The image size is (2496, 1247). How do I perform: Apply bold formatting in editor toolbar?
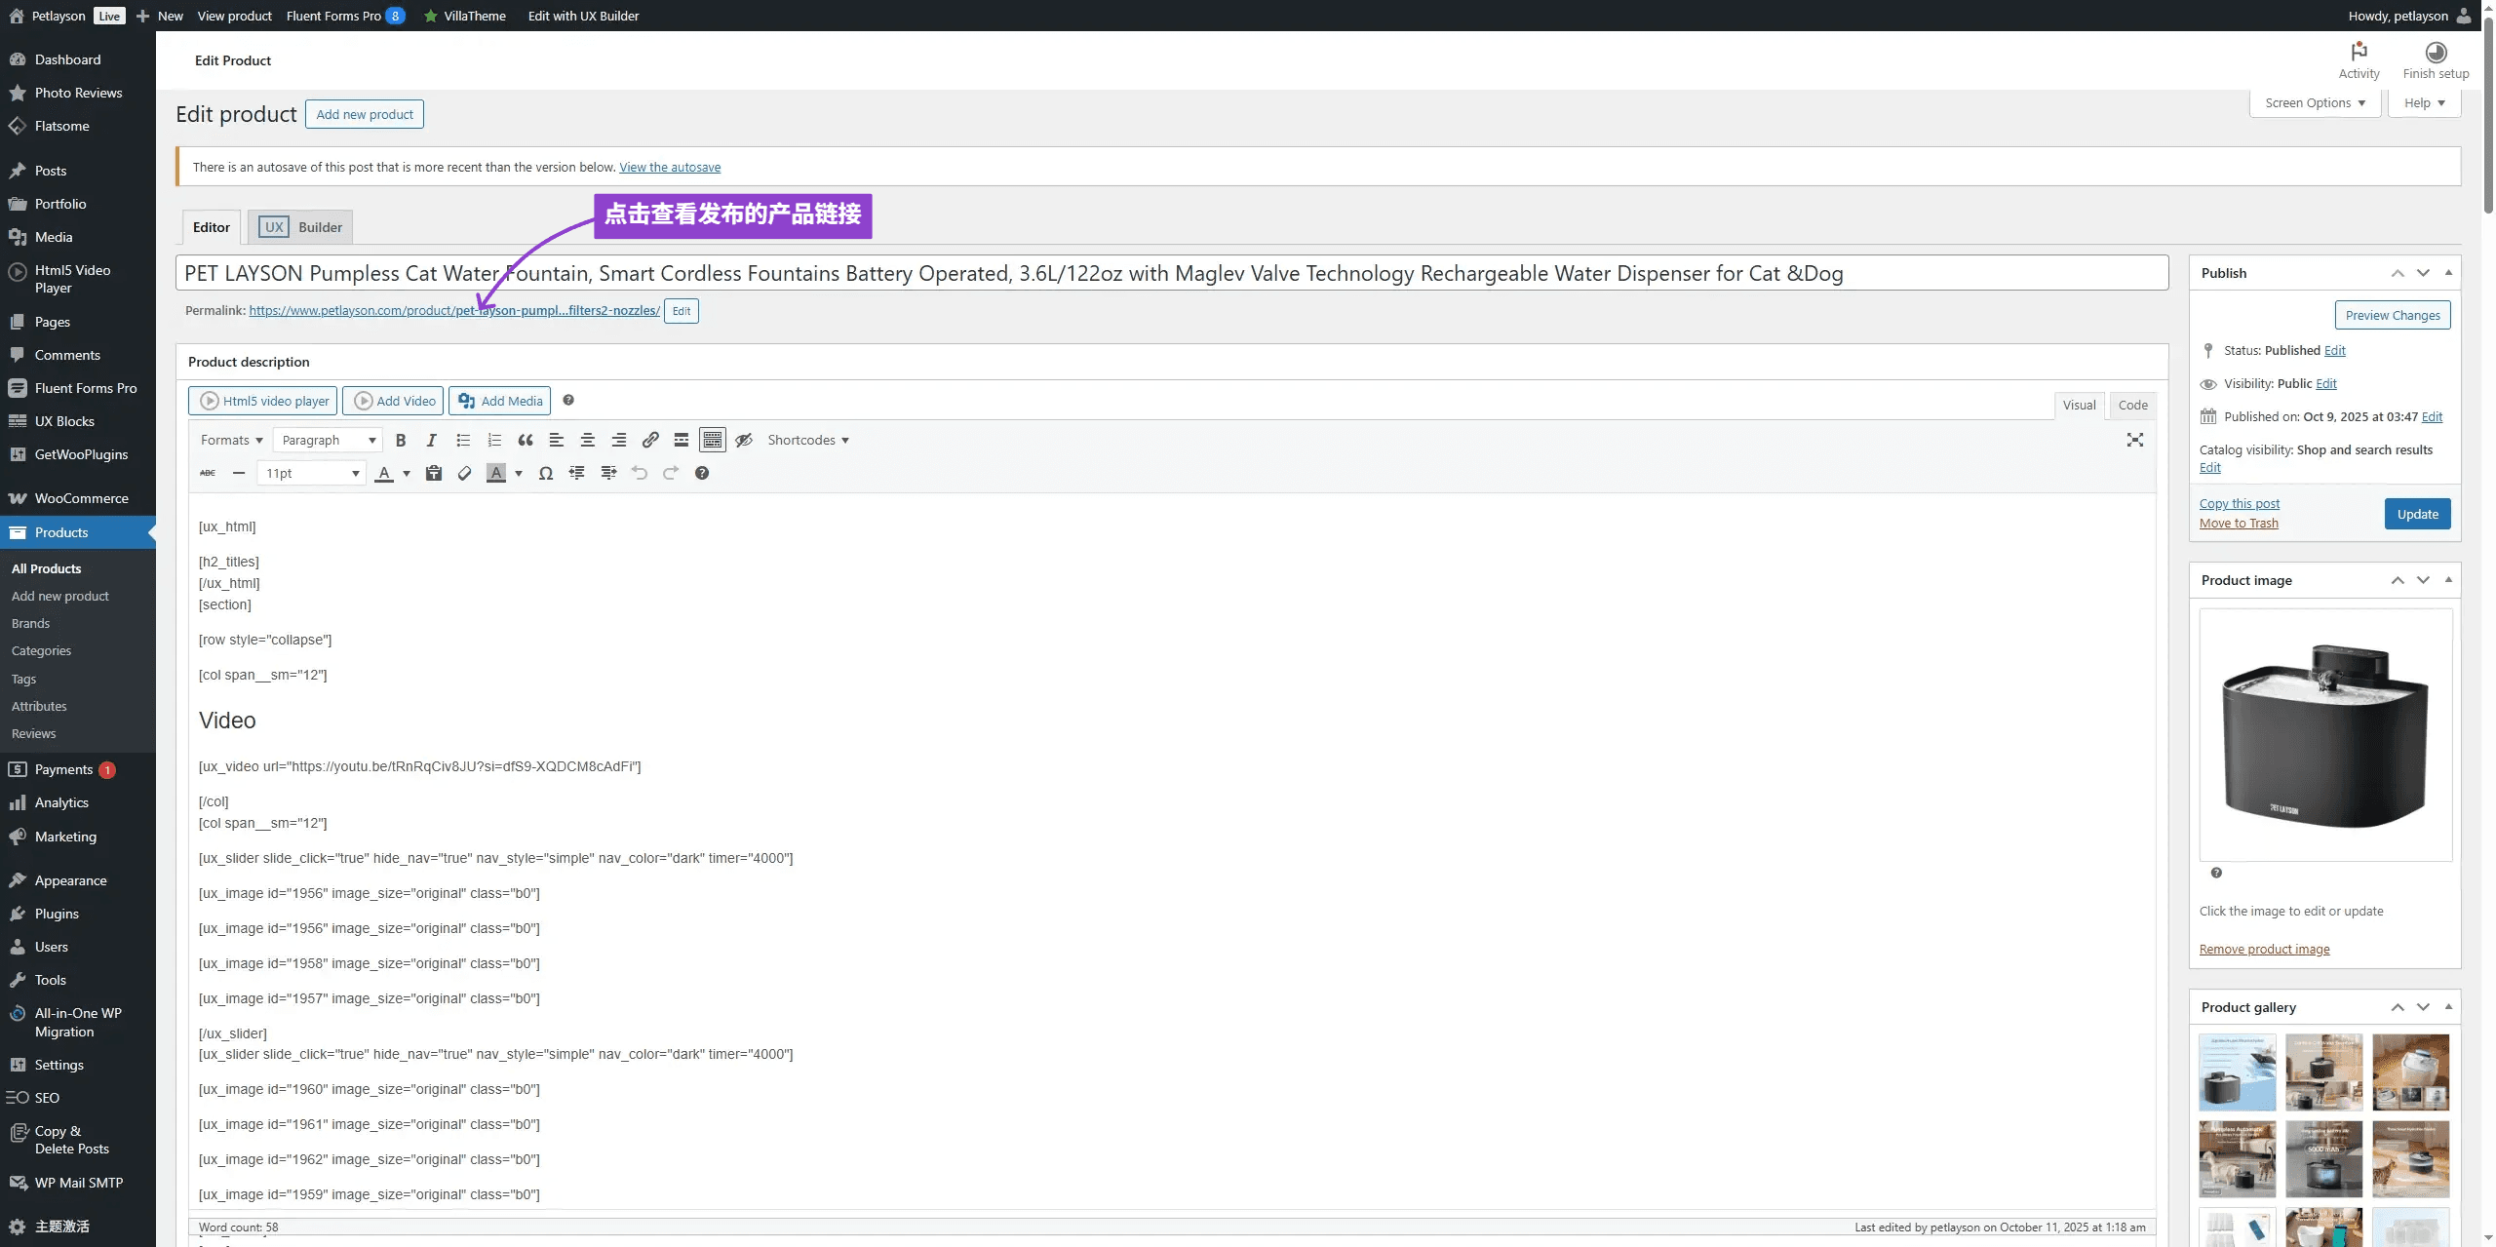[400, 441]
